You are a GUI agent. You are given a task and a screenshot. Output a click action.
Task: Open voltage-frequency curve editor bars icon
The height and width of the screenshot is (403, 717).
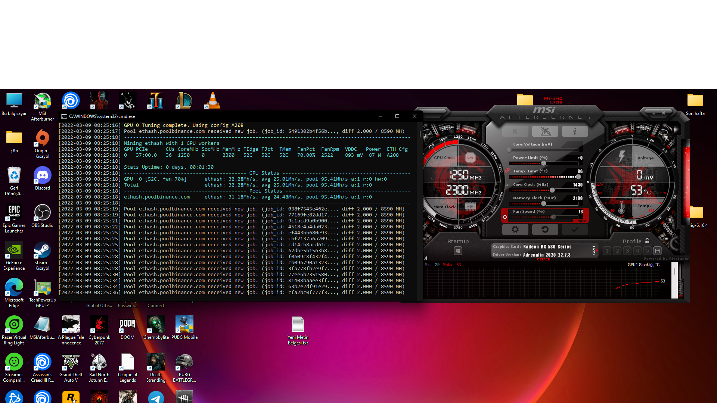tap(508, 185)
